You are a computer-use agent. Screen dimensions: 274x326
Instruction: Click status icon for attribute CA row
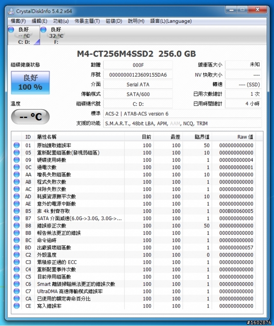pos(17,299)
